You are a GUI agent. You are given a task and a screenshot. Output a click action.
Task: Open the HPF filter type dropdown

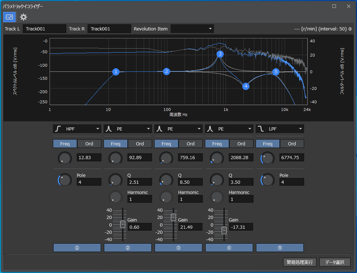click(77, 129)
